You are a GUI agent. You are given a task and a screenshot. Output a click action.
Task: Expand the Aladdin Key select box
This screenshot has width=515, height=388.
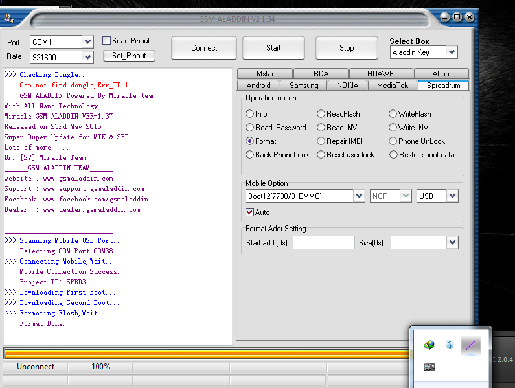pos(452,52)
